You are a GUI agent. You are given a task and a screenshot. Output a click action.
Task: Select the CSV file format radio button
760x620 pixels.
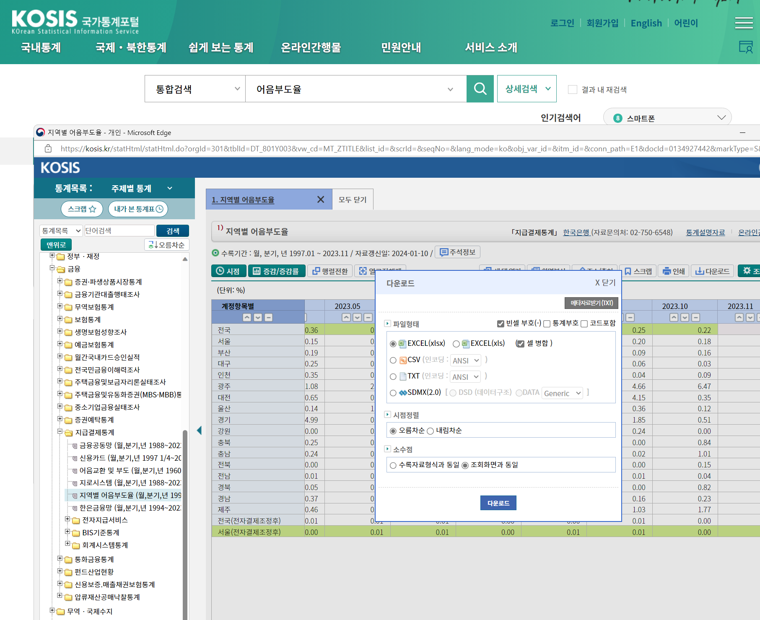[x=393, y=360]
